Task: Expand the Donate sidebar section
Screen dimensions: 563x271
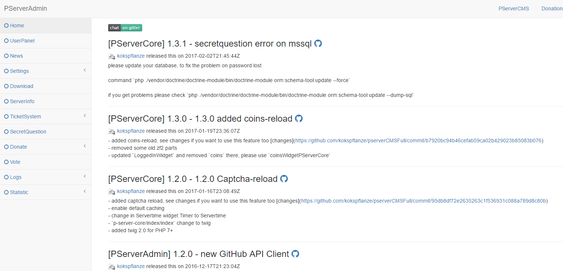Action: coord(84,146)
